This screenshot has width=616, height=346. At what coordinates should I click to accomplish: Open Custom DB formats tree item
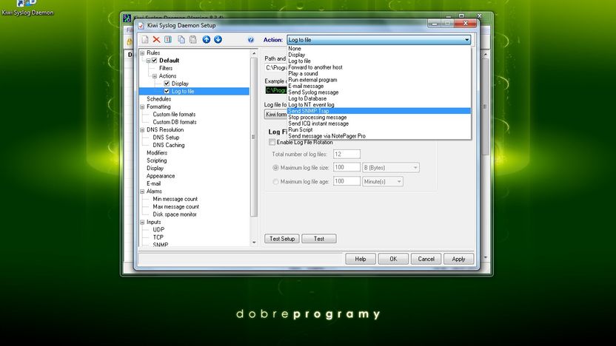pyautogui.click(x=175, y=122)
